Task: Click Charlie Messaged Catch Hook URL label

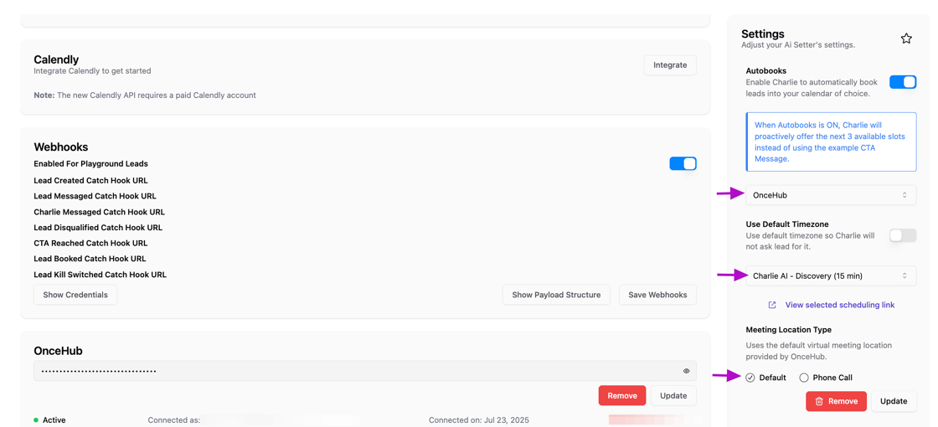Action: pyautogui.click(x=100, y=212)
